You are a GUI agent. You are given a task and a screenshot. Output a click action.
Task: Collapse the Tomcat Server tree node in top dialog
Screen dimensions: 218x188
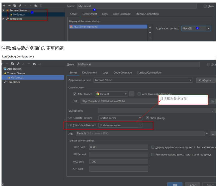pyautogui.click(x=3, y=10)
